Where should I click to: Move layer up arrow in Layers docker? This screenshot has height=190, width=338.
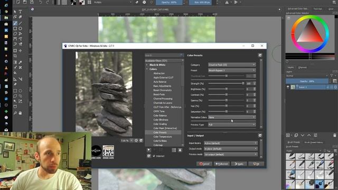coord(309,135)
